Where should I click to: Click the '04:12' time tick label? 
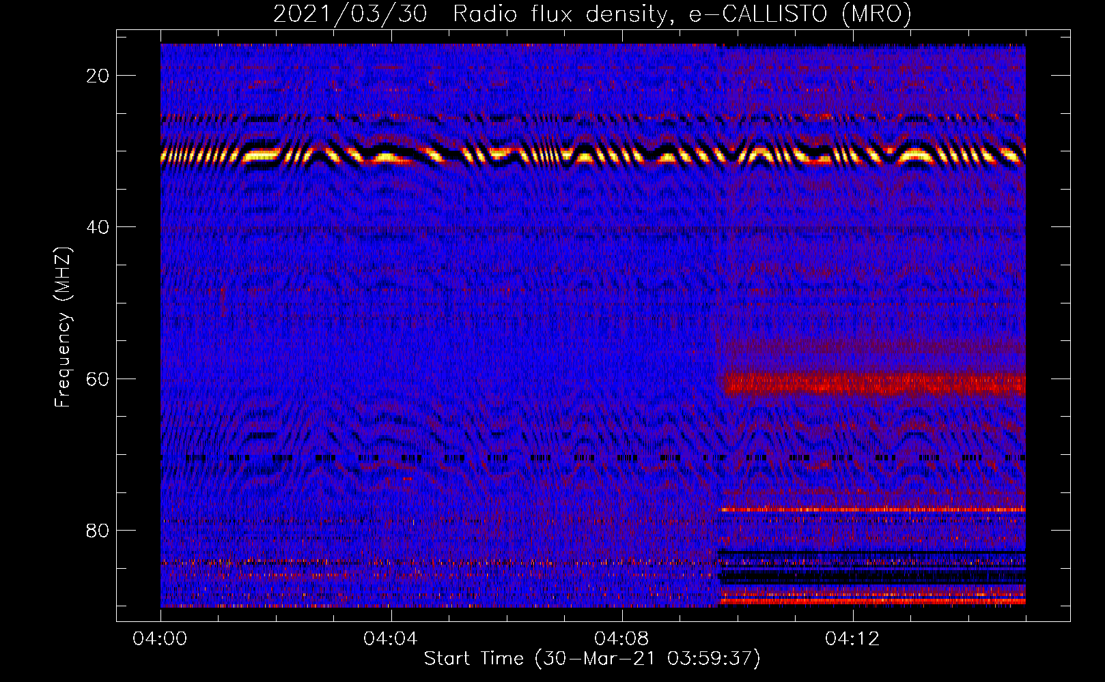tap(852, 639)
